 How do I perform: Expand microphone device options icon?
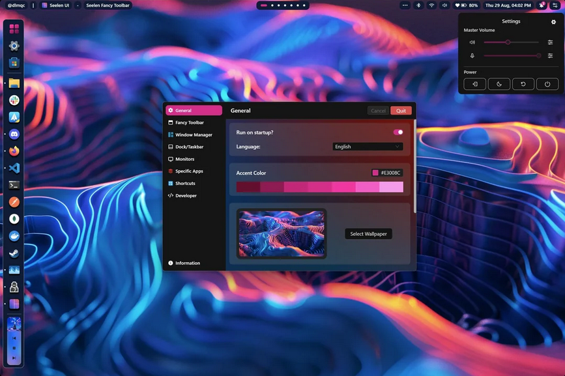550,55
